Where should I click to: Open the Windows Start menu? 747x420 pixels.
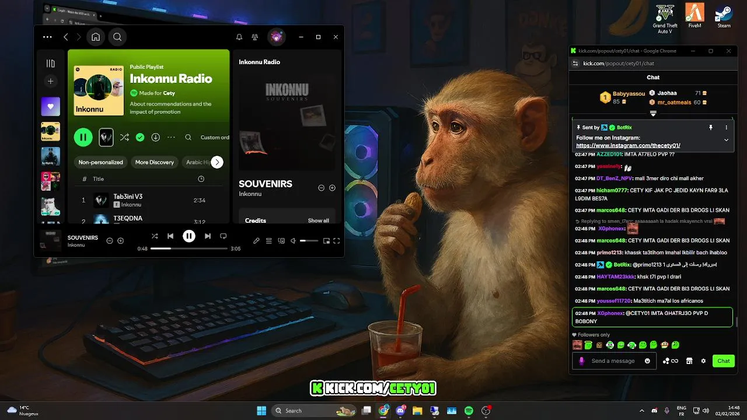(x=261, y=411)
